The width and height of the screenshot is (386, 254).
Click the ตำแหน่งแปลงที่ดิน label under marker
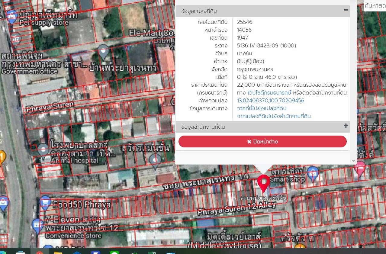tap(263, 198)
